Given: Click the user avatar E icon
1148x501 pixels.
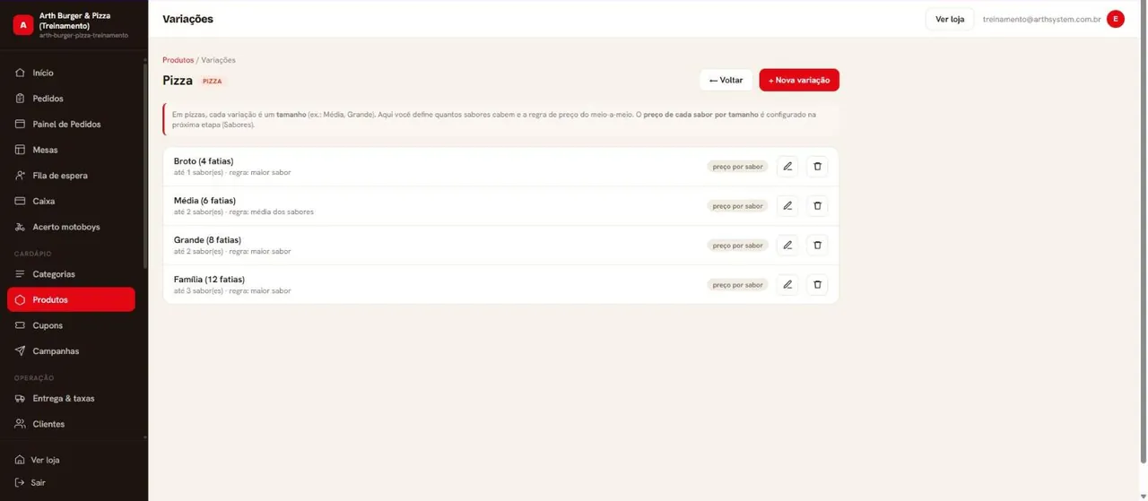Looking at the screenshot, I should click(x=1116, y=19).
